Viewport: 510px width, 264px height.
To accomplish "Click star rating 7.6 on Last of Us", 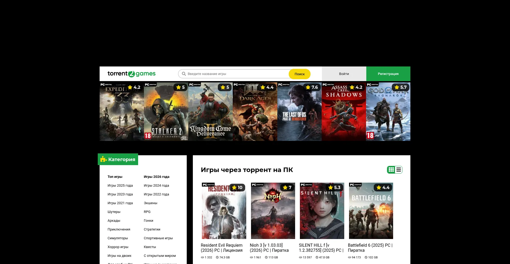I will tap(312, 87).
